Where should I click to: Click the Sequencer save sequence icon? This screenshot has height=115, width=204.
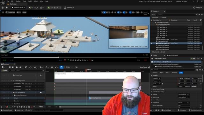(x=10, y=67)
